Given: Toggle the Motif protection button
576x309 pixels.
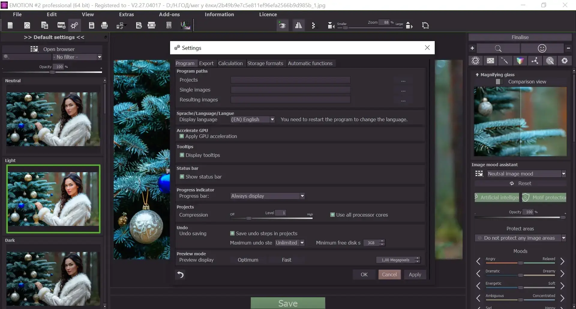Looking at the screenshot, I should tap(544, 197).
